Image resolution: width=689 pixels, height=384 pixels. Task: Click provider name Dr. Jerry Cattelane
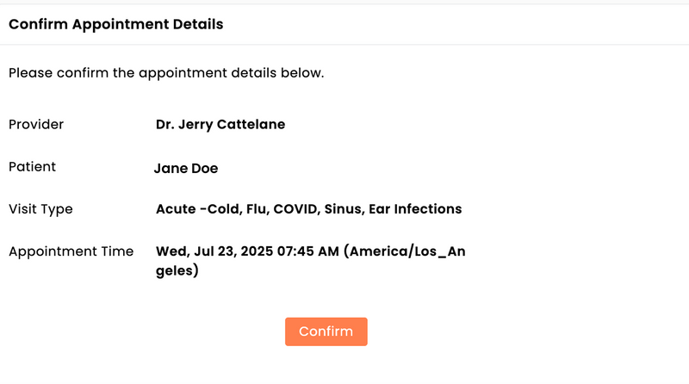coord(220,124)
